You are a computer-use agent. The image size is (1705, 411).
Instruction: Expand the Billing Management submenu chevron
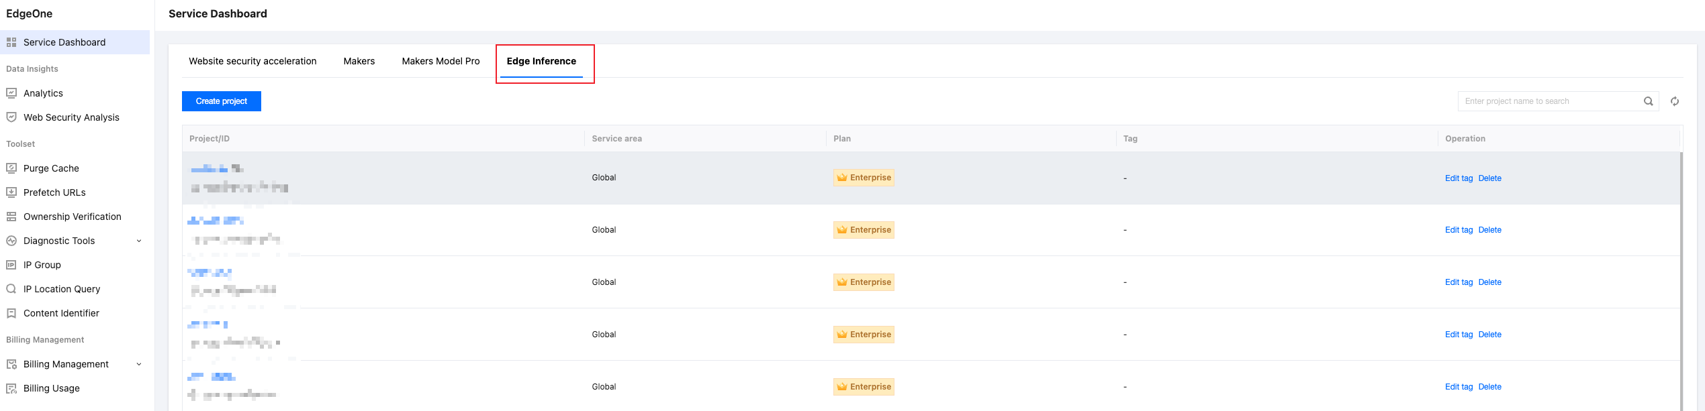pos(139,364)
